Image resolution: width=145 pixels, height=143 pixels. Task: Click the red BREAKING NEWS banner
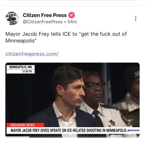pyautogui.click(x=25, y=125)
